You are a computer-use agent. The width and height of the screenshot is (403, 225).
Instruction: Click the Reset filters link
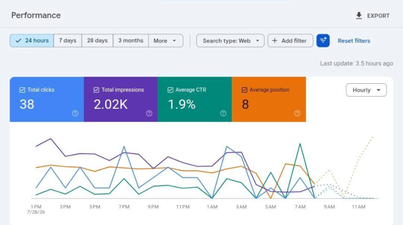coord(354,41)
